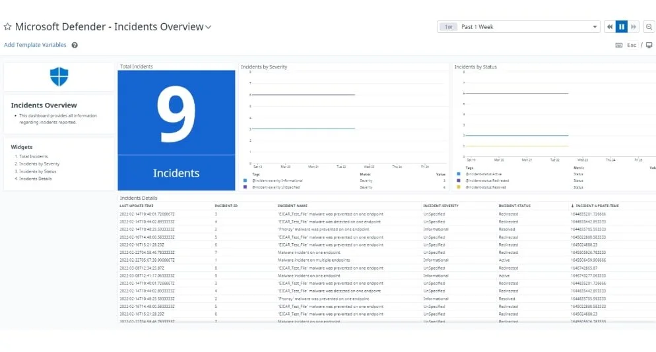Click the yellow Resolved line in Status graph
This screenshot has width=656, height=352.
[x=516, y=146]
